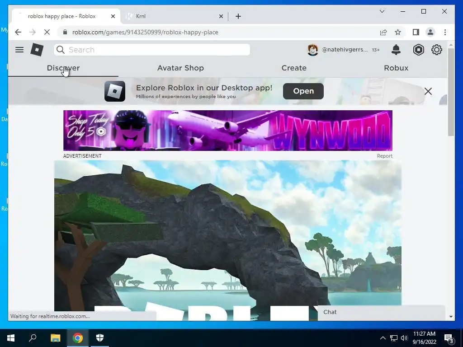Navigate to the Robux page

click(x=396, y=68)
